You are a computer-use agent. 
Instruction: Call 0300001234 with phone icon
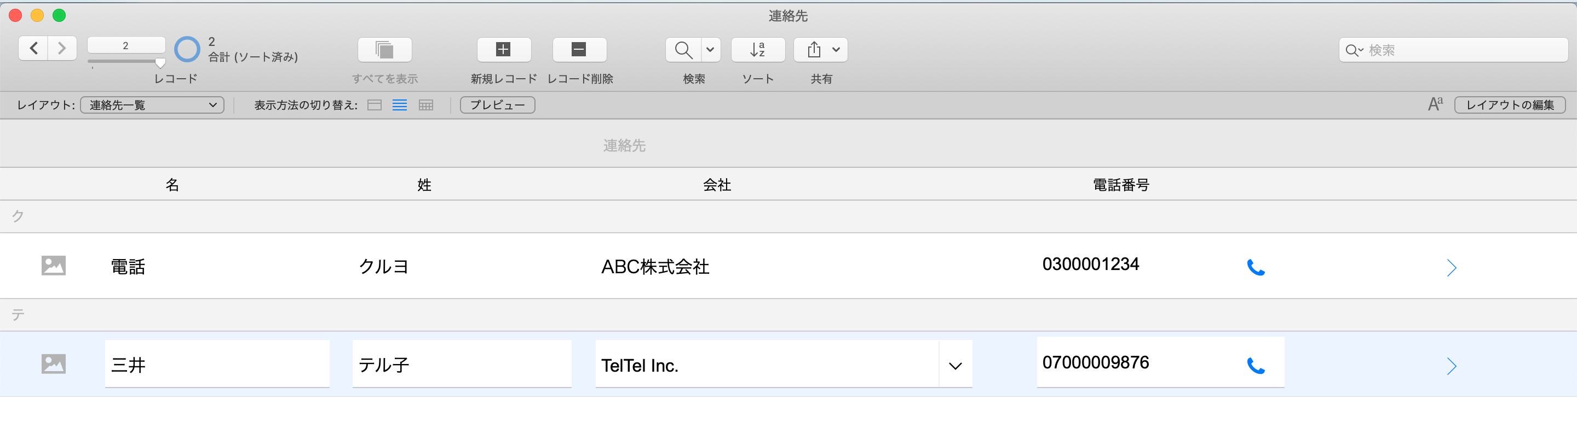1256,267
